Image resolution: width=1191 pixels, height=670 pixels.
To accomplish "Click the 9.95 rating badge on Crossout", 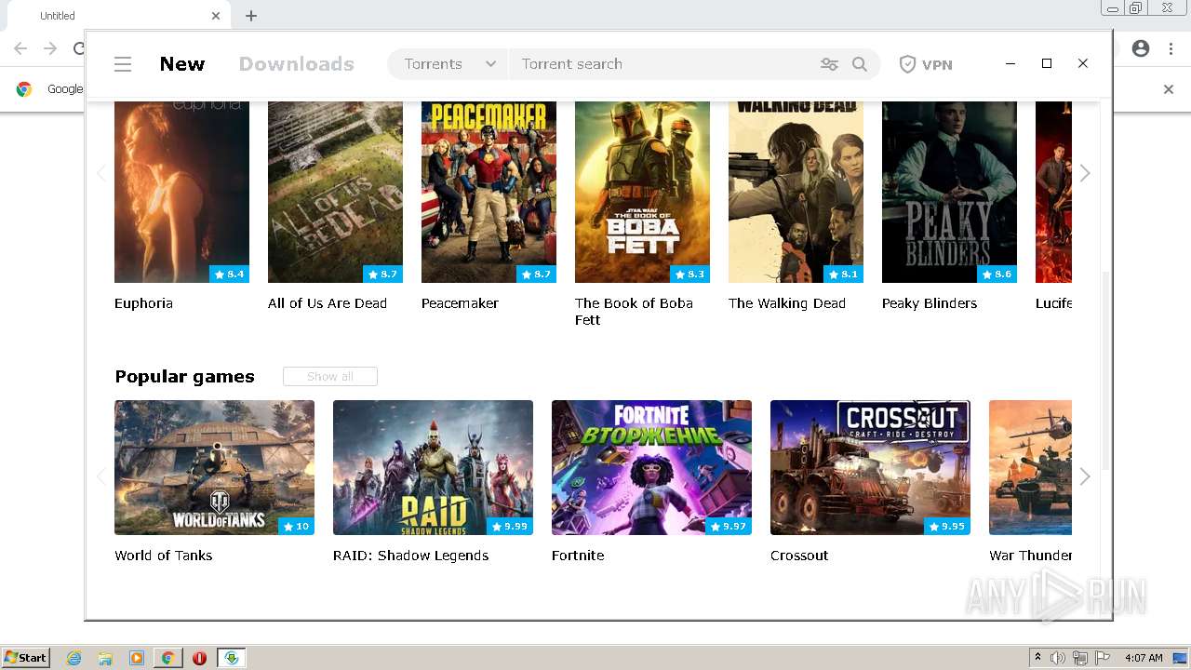I will click(x=946, y=527).
